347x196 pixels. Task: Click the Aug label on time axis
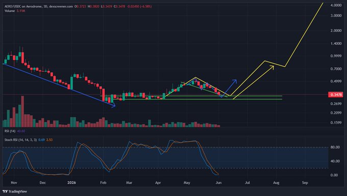point(276,183)
